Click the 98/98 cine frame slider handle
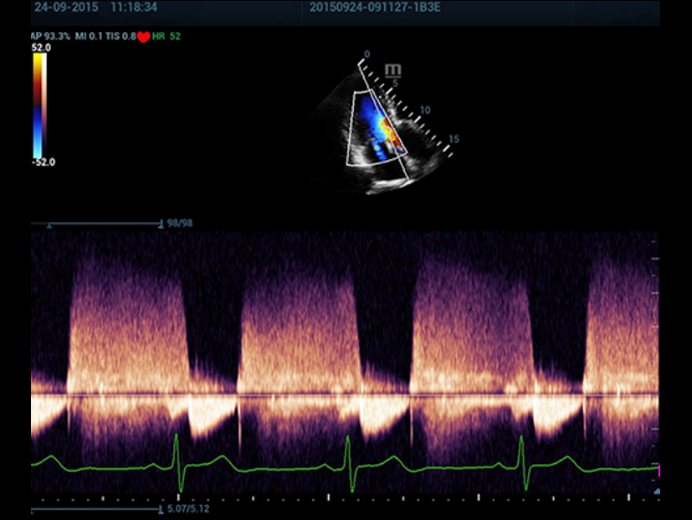The height and width of the screenshot is (520, 692). (x=160, y=224)
